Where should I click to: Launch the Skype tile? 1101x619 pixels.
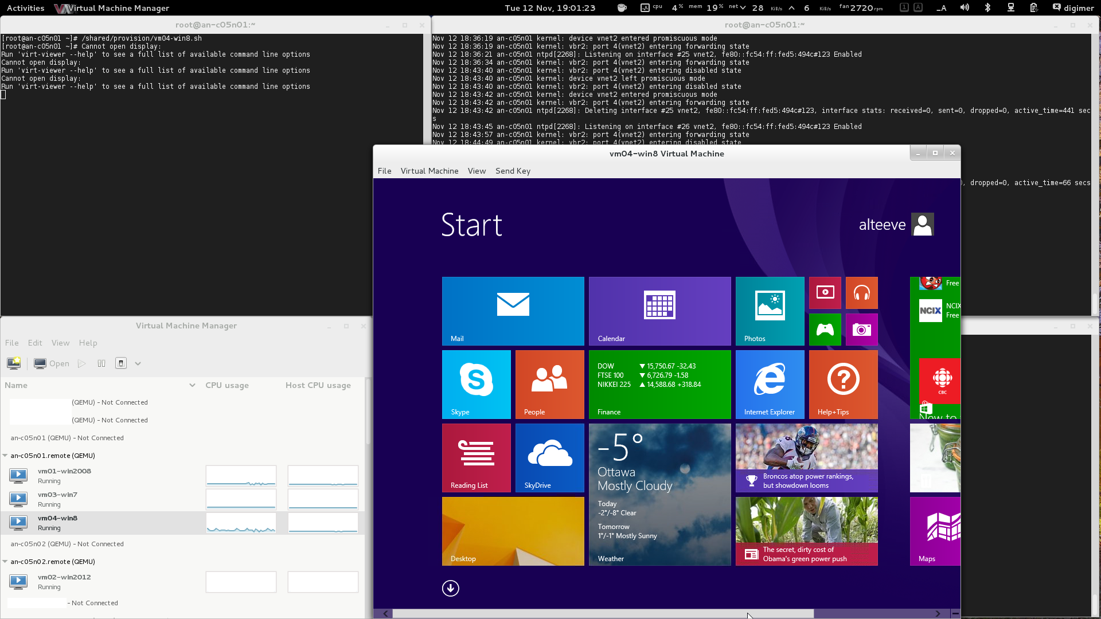pos(476,385)
